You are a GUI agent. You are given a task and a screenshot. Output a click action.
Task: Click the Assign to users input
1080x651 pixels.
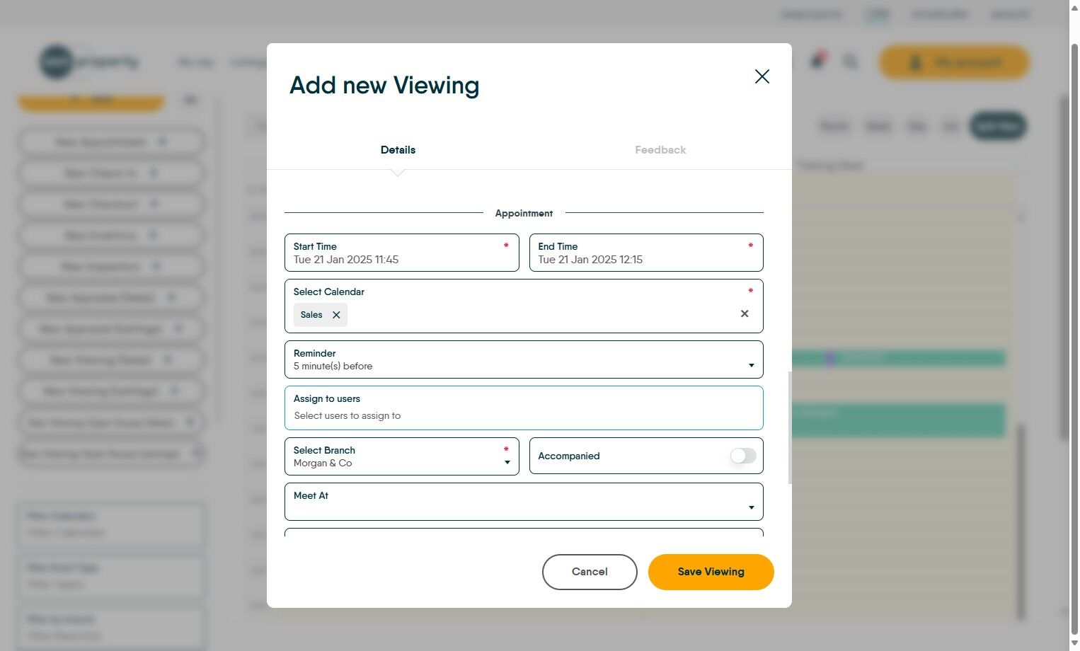(x=524, y=415)
